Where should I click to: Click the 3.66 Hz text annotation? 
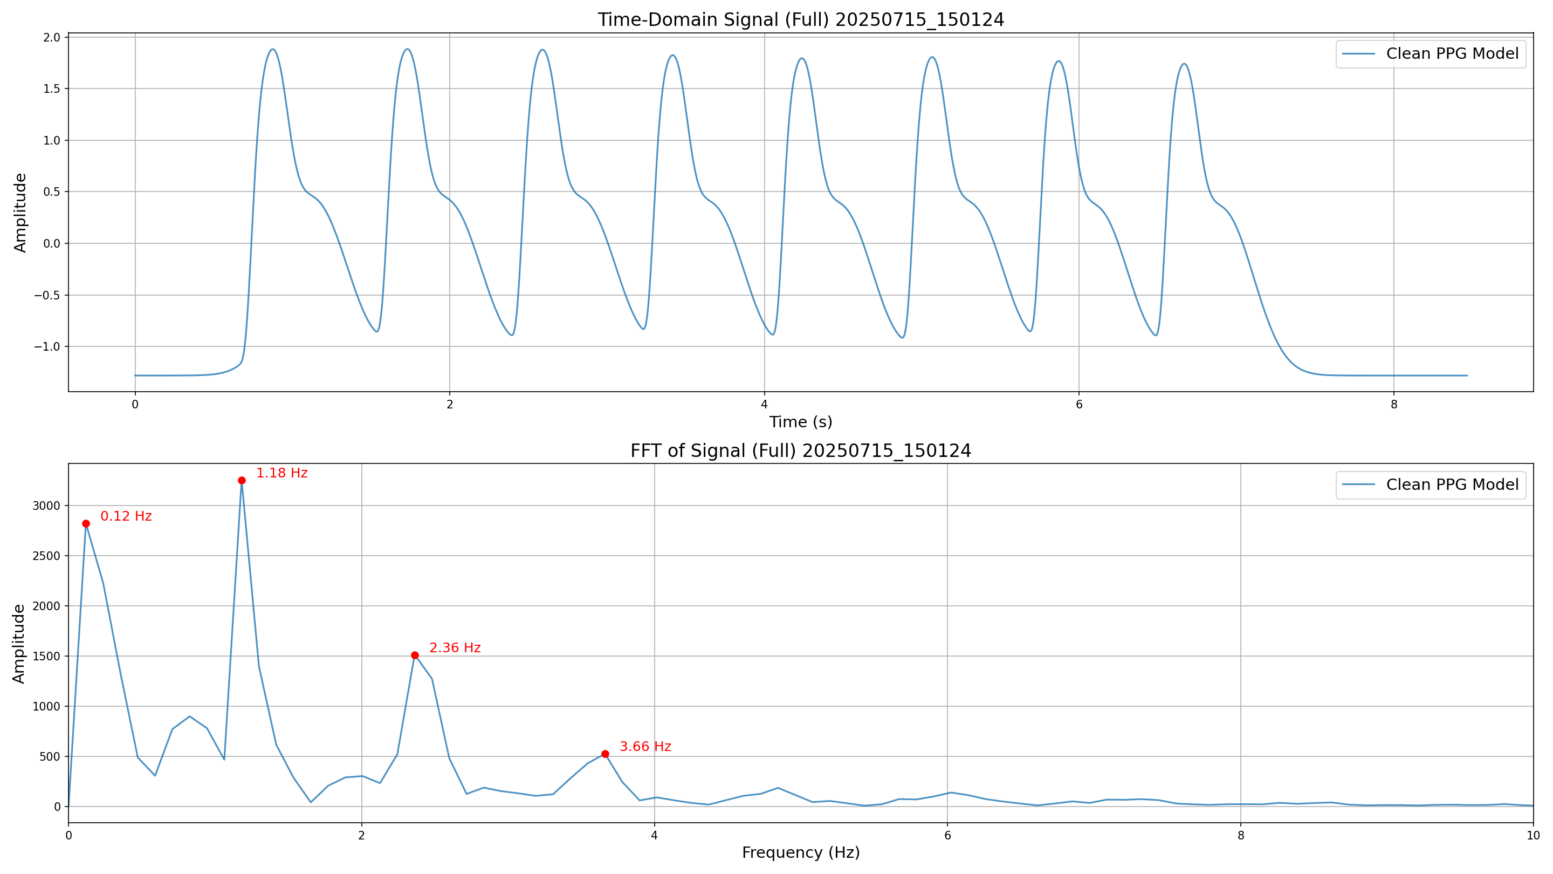645,747
